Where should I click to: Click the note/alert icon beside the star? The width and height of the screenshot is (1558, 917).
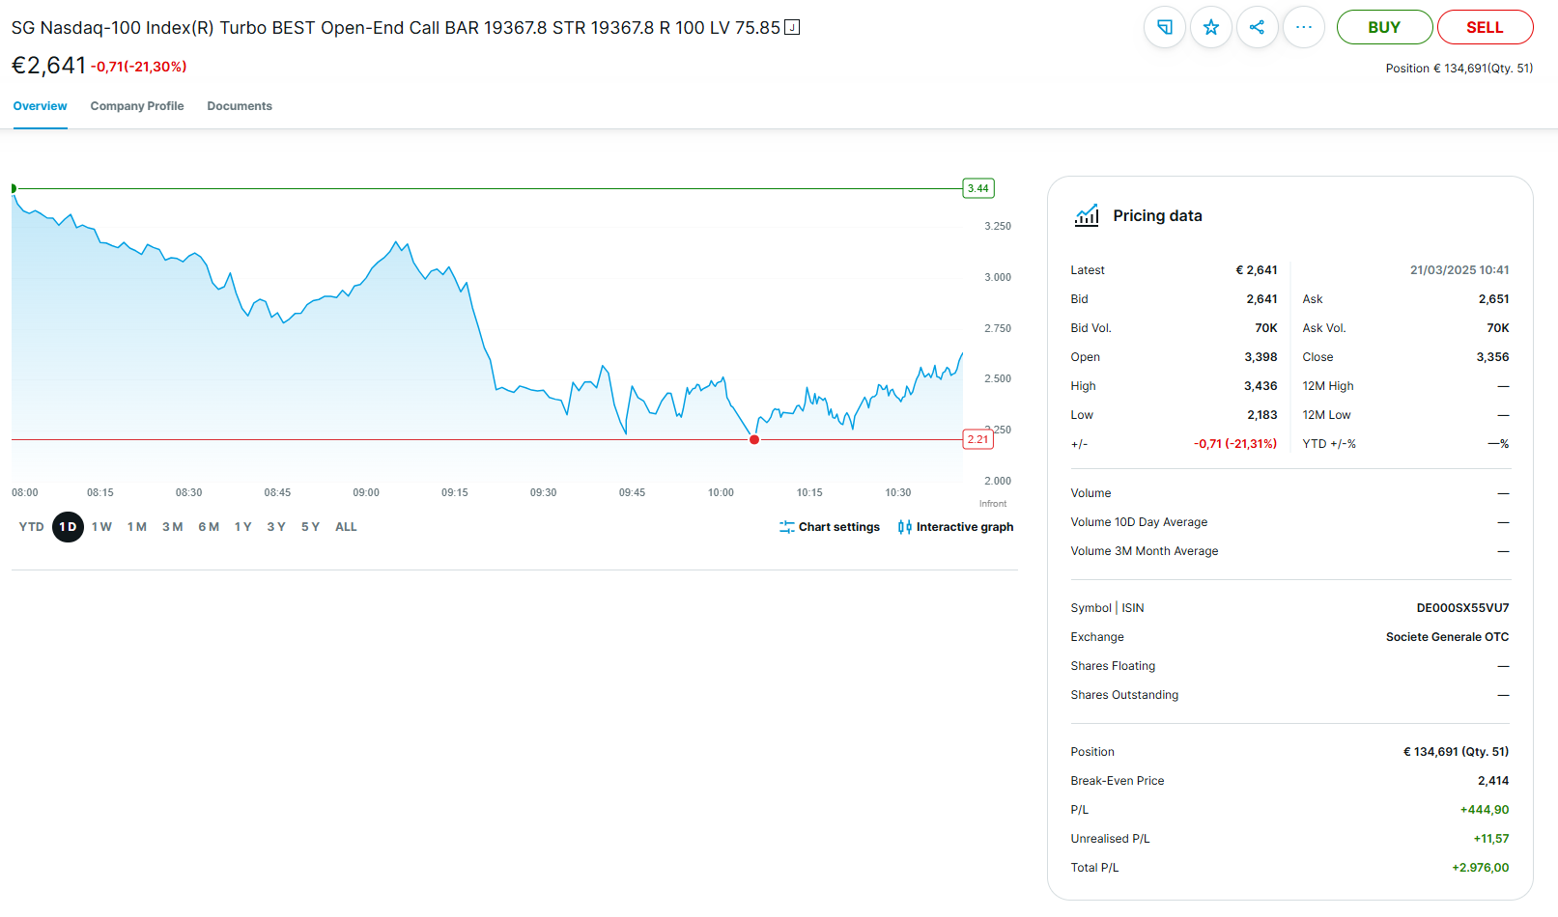(x=1164, y=27)
